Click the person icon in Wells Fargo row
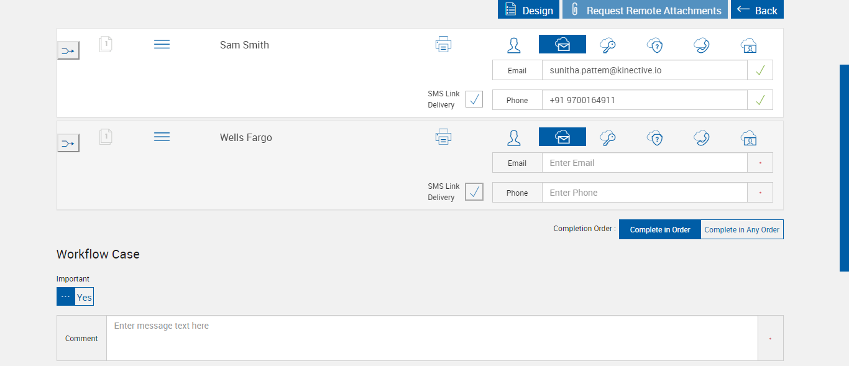Image resolution: width=849 pixels, height=366 pixels. [514, 137]
